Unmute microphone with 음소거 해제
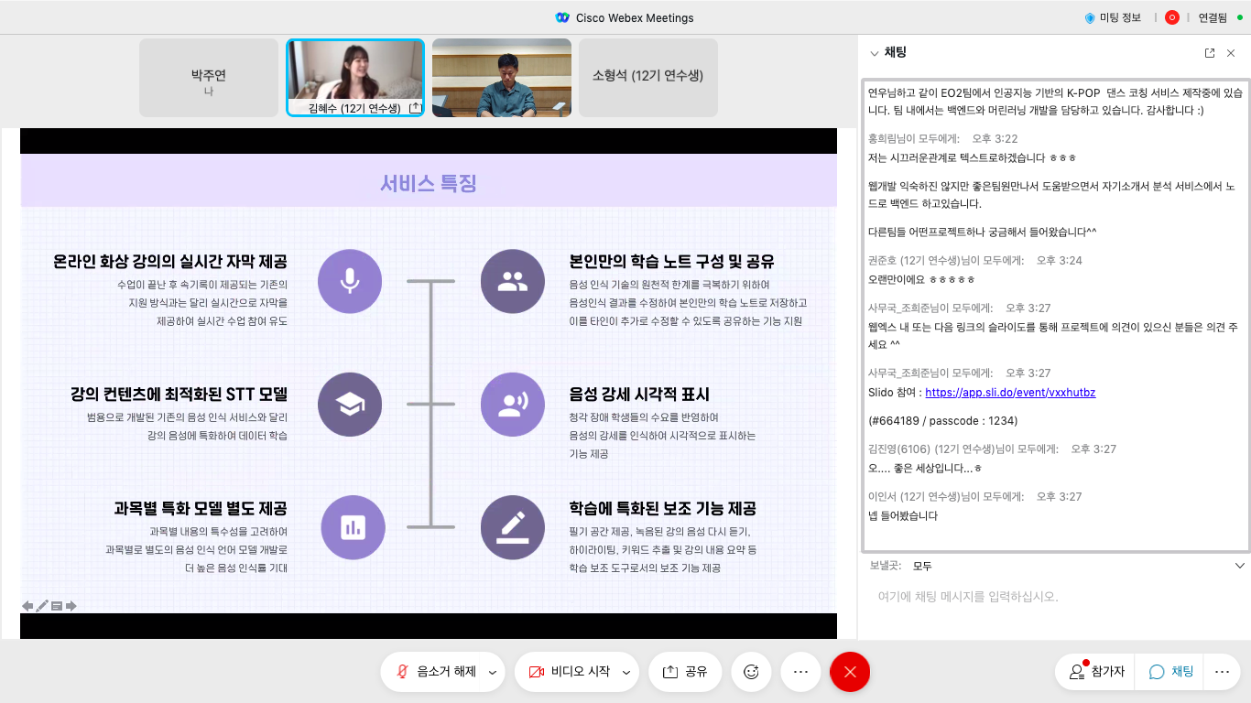 (436, 672)
